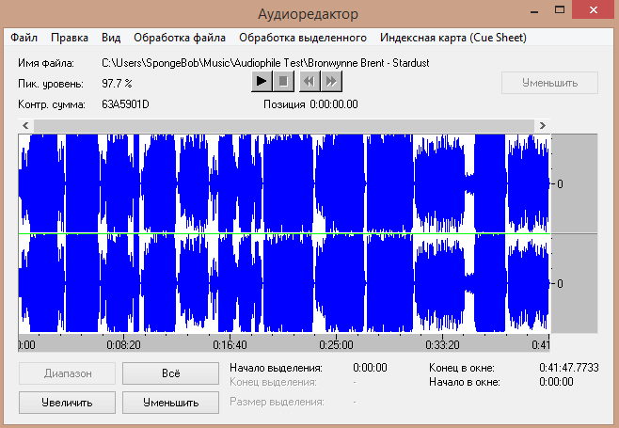Open the Файл menu
The width and height of the screenshot is (619, 428).
click(24, 38)
